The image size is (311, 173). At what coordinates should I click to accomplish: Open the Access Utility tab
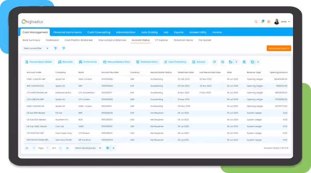198,32
